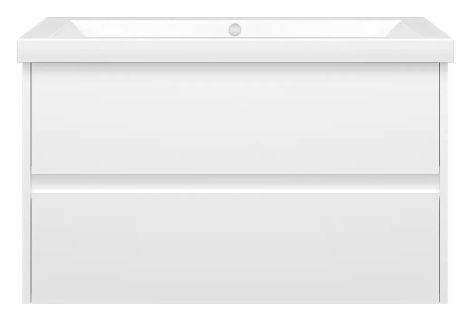471x321 pixels.
Task: Click the round faucet hole on the sink
Action: pos(235,29)
